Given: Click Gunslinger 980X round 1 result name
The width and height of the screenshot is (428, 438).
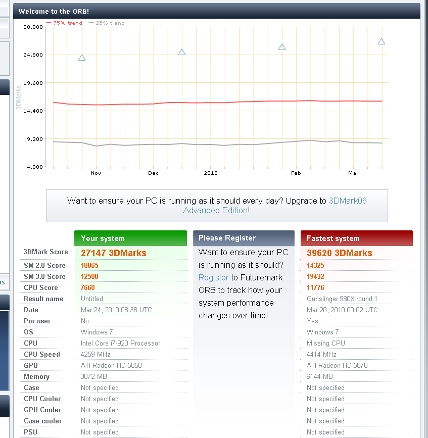Looking at the screenshot, I should pos(342,299).
